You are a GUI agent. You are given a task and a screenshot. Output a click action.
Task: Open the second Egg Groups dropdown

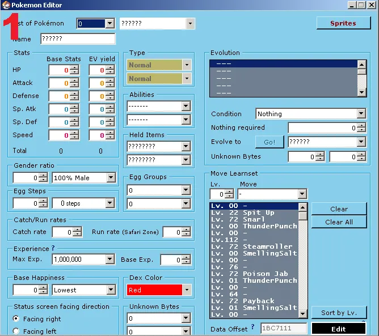(x=186, y=204)
